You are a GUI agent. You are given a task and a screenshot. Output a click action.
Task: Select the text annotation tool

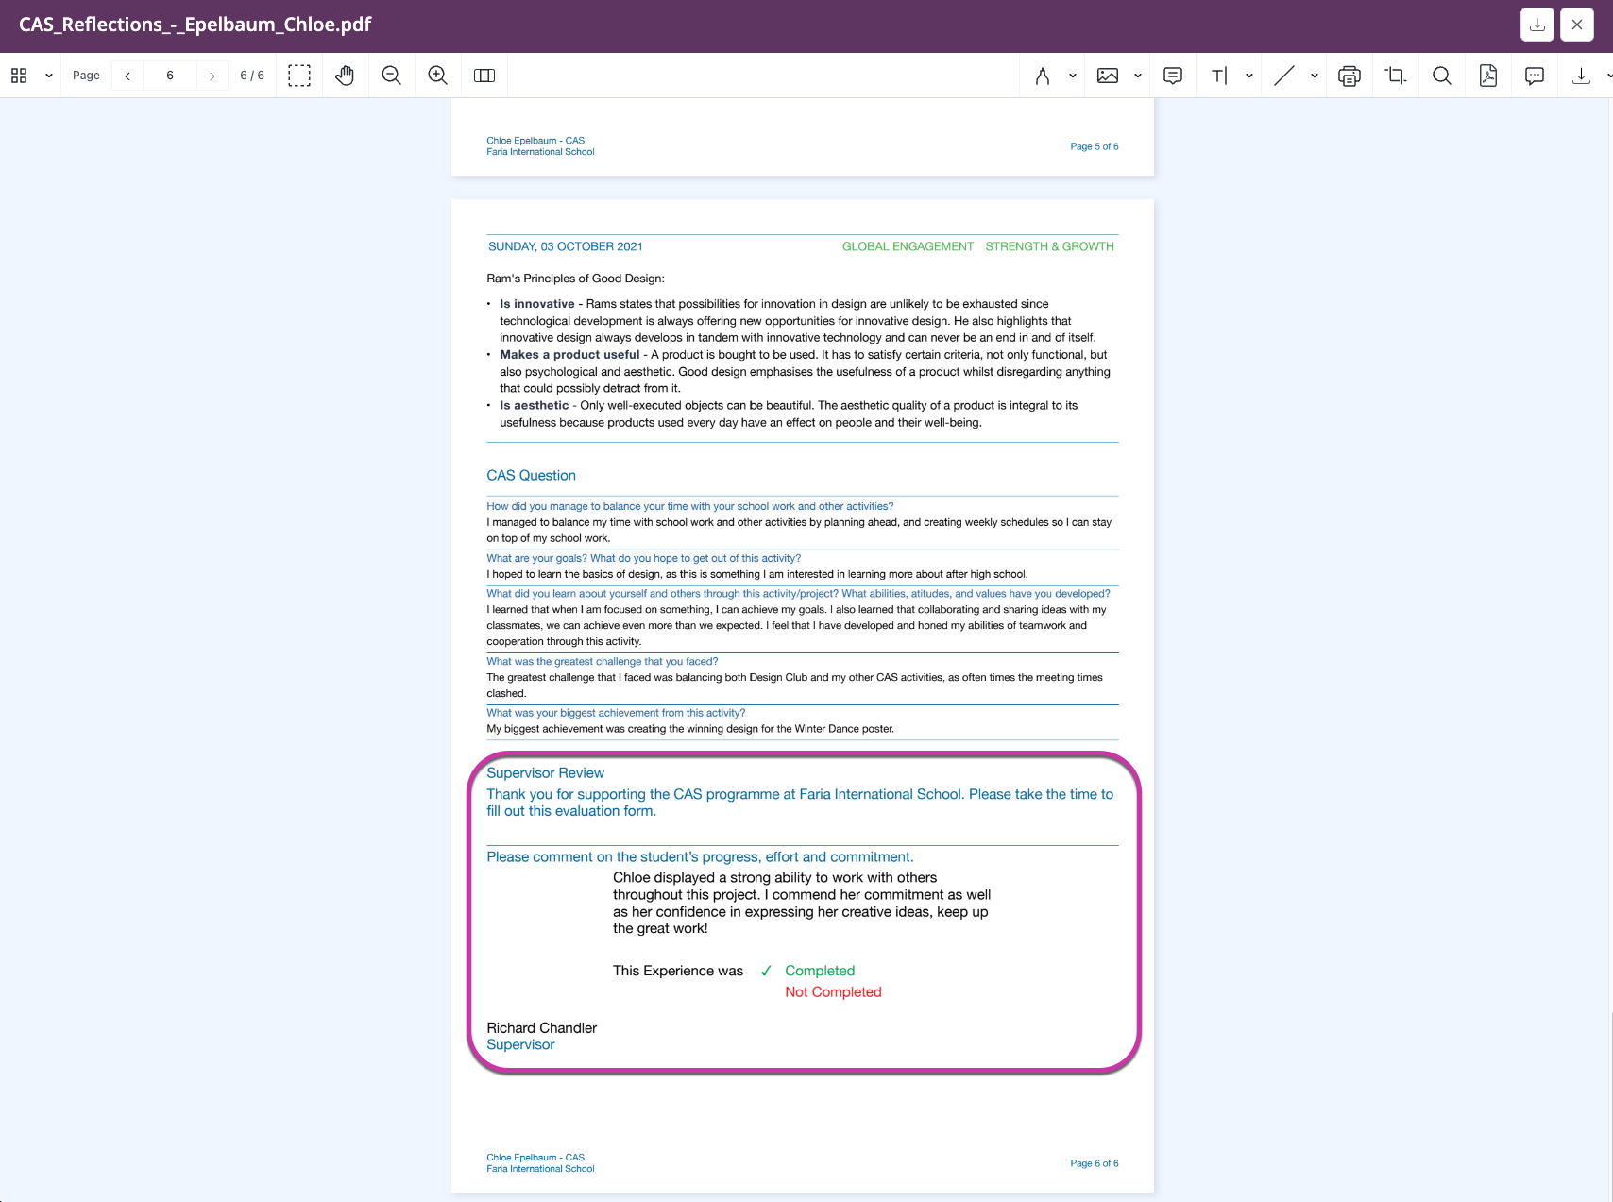pyautogui.click(x=1221, y=76)
